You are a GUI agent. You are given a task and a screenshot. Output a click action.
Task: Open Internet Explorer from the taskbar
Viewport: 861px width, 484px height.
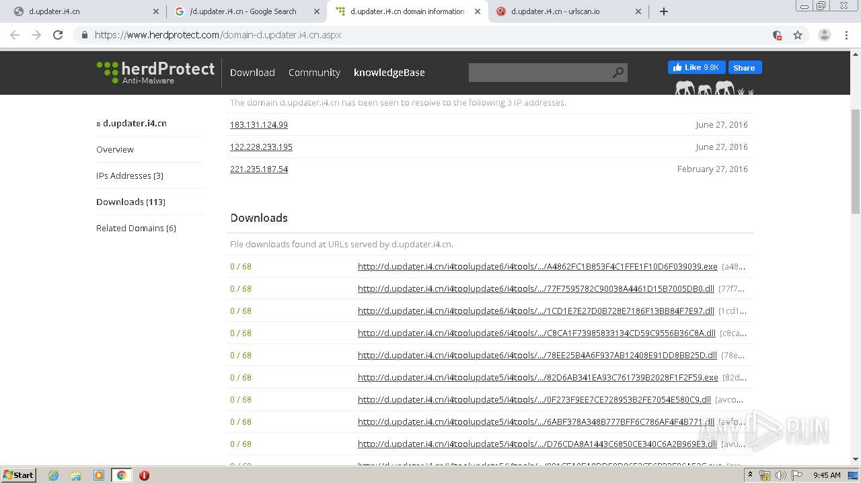[53, 475]
